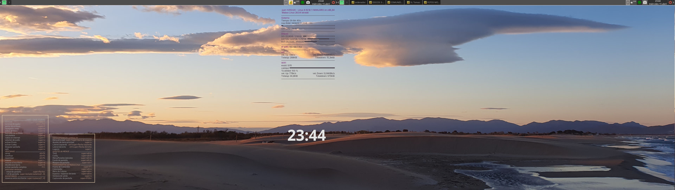This screenshot has height=190, width=675.
Task: Open the yellow file icon beside the center volume icon
Action: (x=291, y=2)
